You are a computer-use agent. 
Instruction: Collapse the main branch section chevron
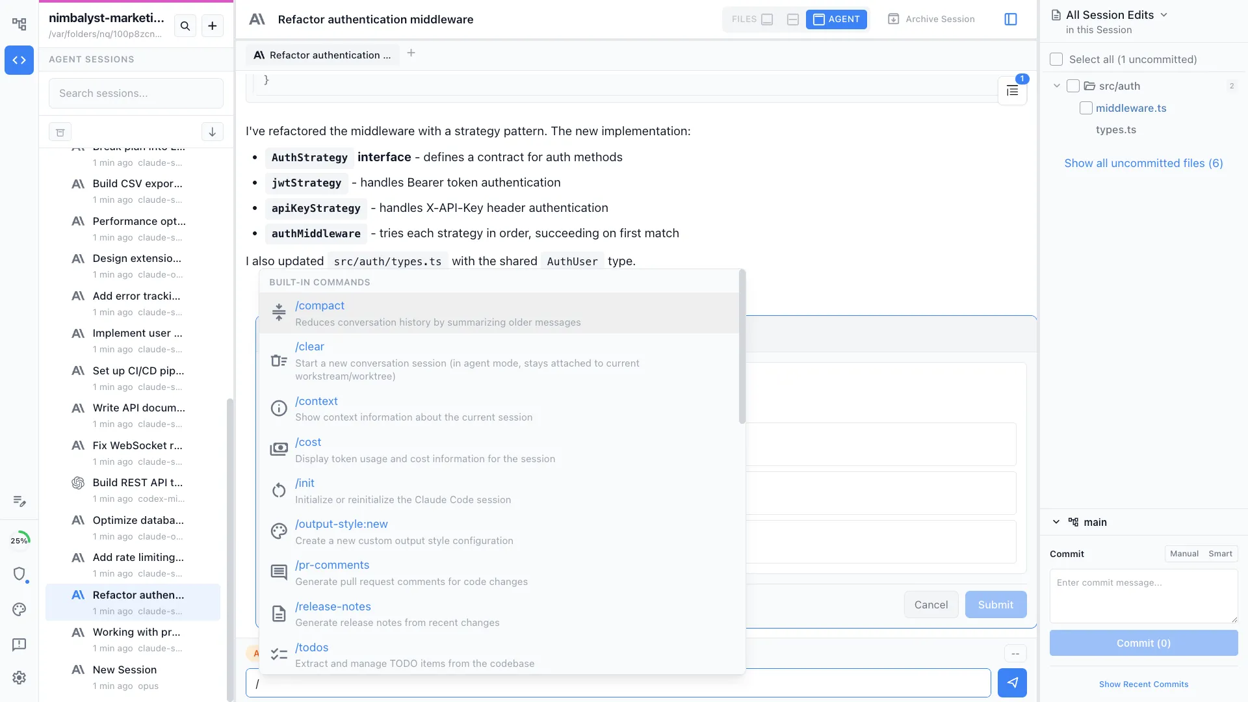point(1056,522)
